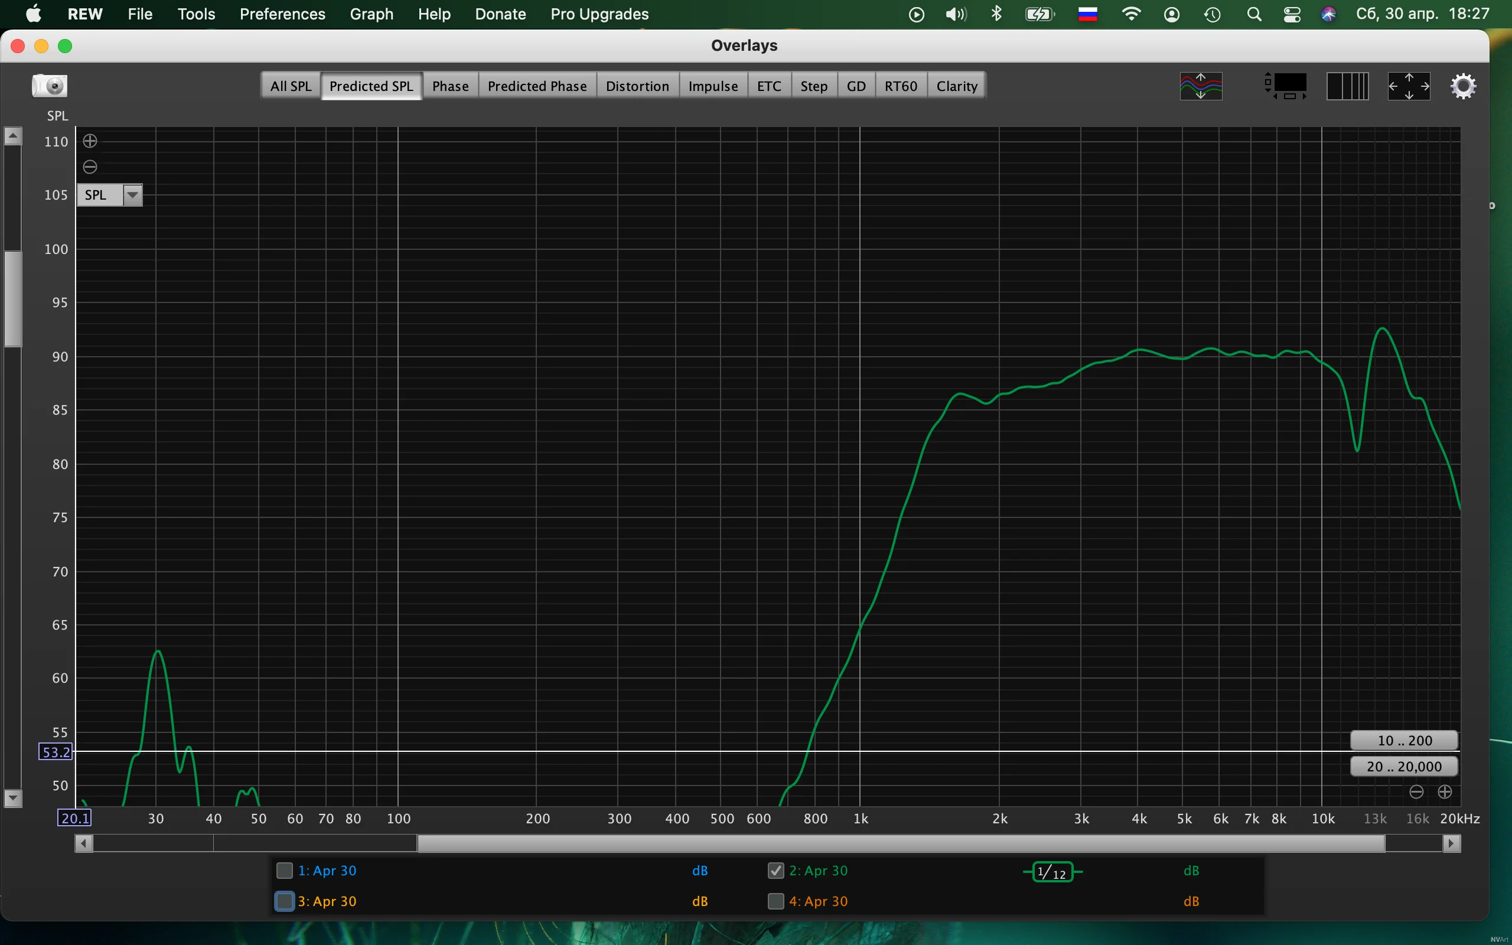Viewport: 1512px width, 945px height.
Task: Click right arrow of horizontal scrollbar
Action: pyautogui.click(x=1451, y=844)
